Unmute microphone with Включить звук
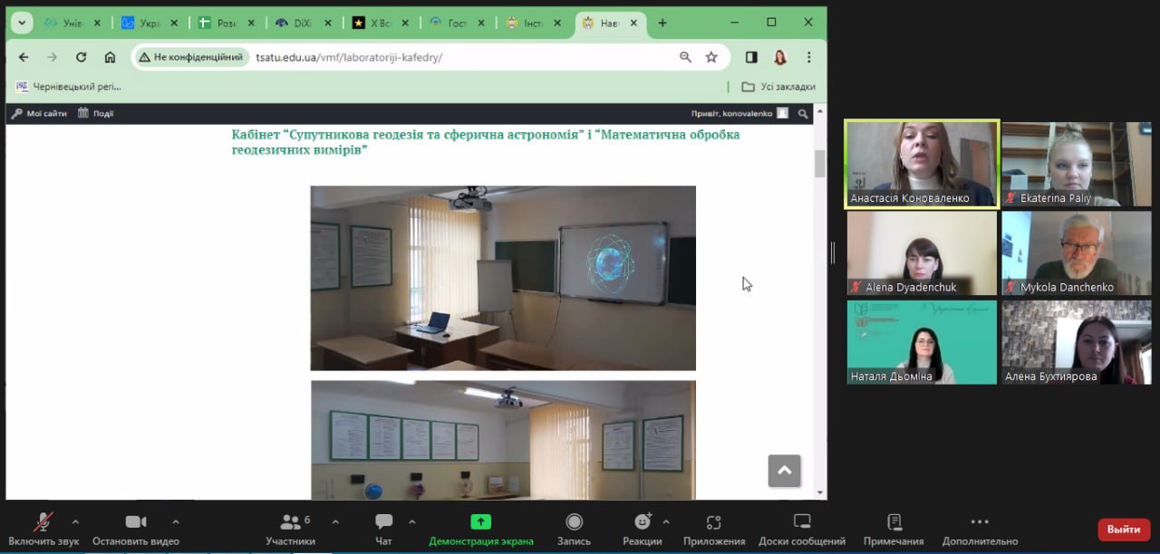This screenshot has width=1160, height=554. 43,522
